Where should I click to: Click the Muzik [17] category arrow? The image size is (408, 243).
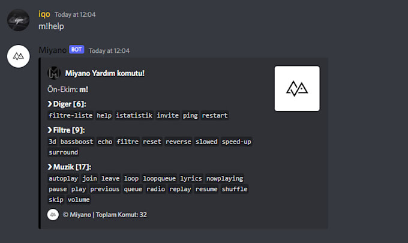click(x=50, y=167)
